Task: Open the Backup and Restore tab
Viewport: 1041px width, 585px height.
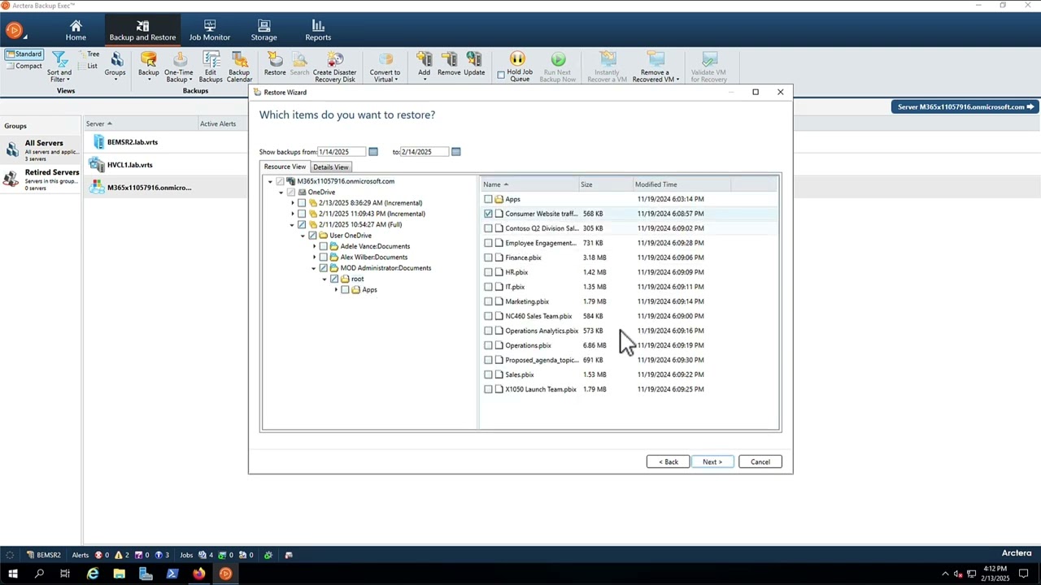Action: [x=142, y=31]
